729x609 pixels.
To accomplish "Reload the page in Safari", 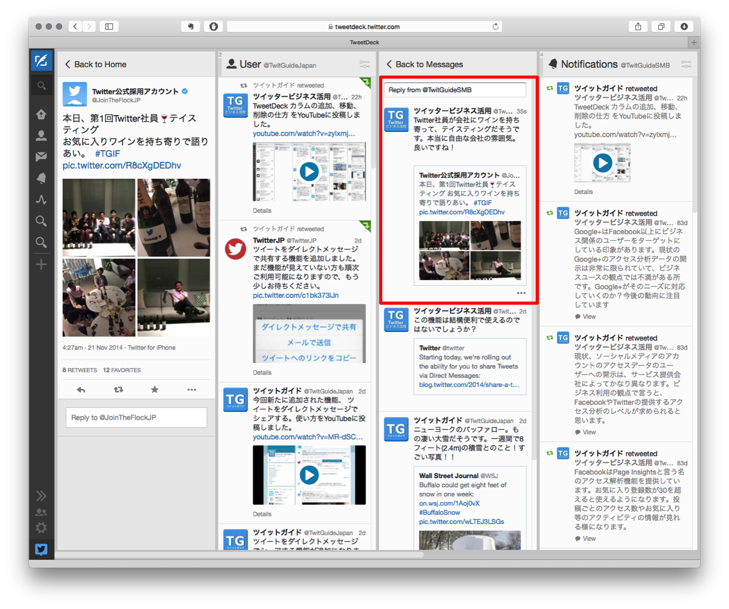I will pyautogui.click(x=495, y=26).
